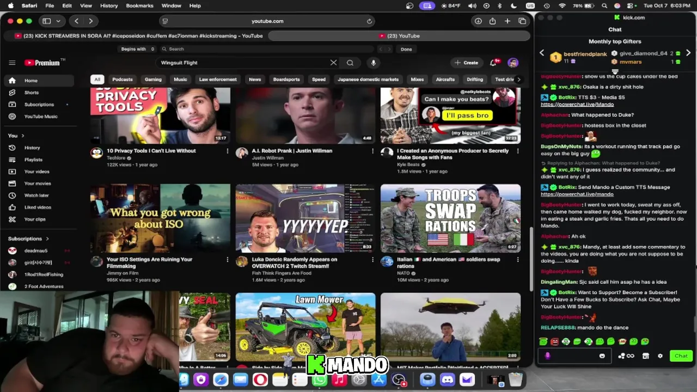This screenshot has width=697, height=392.
Task: Open the Begins with dropdown in find bar
Action: click(137, 49)
